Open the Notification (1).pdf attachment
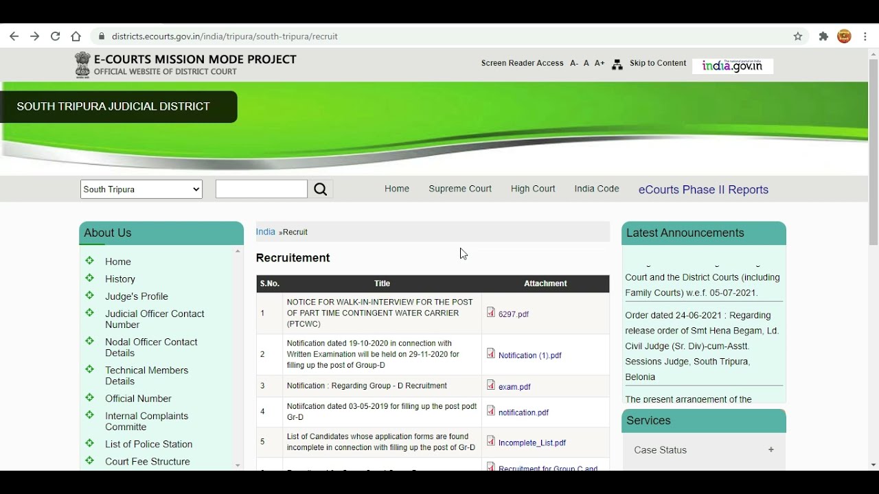Screen dimensions: 879x494 530,355
